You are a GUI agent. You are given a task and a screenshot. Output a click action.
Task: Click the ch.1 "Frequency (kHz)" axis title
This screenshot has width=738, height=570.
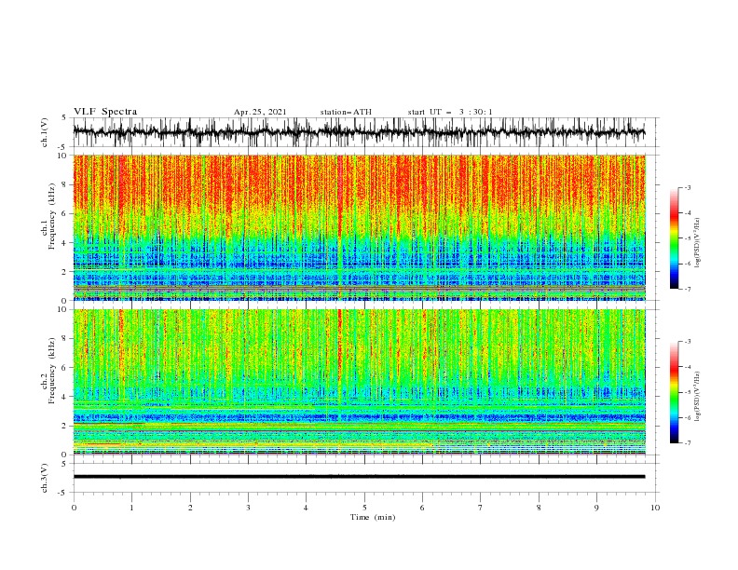tap(51, 216)
